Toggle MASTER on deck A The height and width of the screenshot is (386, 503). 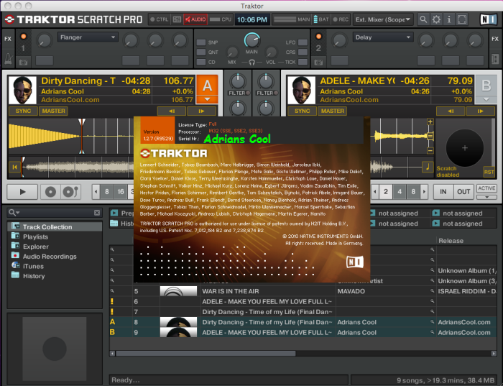53,111
